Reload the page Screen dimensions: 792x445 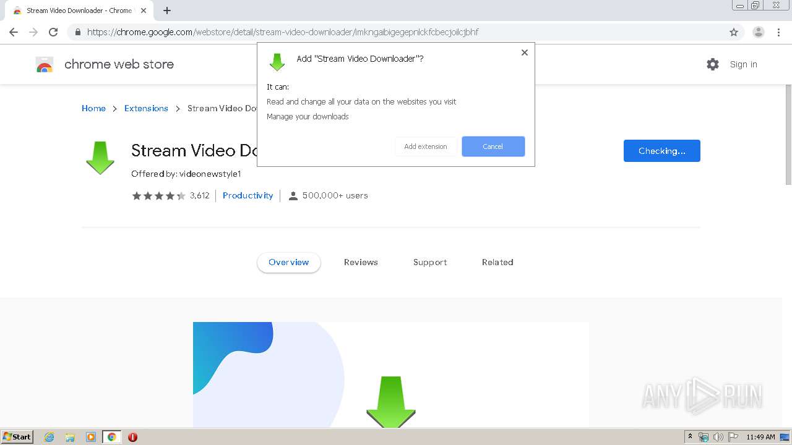53,32
